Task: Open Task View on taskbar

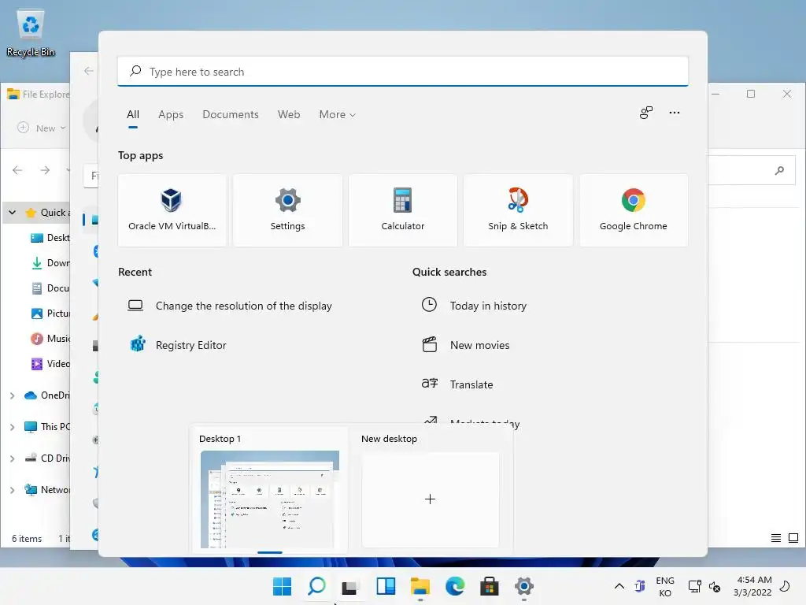Action: point(349,586)
